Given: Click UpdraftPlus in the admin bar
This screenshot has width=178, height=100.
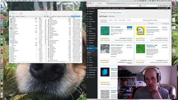Looking at the screenshot, I should pyautogui.click(x=122, y=8).
